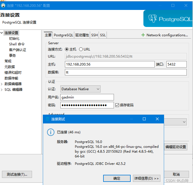Image resolution: width=193 pixels, height=185 pixels.
Task: Select the URL connection radio button
Action: point(81,49)
